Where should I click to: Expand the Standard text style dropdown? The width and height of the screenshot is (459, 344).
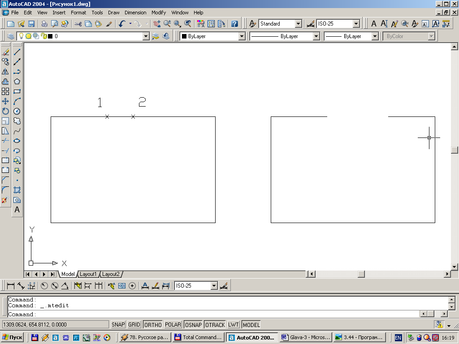pos(298,24)
